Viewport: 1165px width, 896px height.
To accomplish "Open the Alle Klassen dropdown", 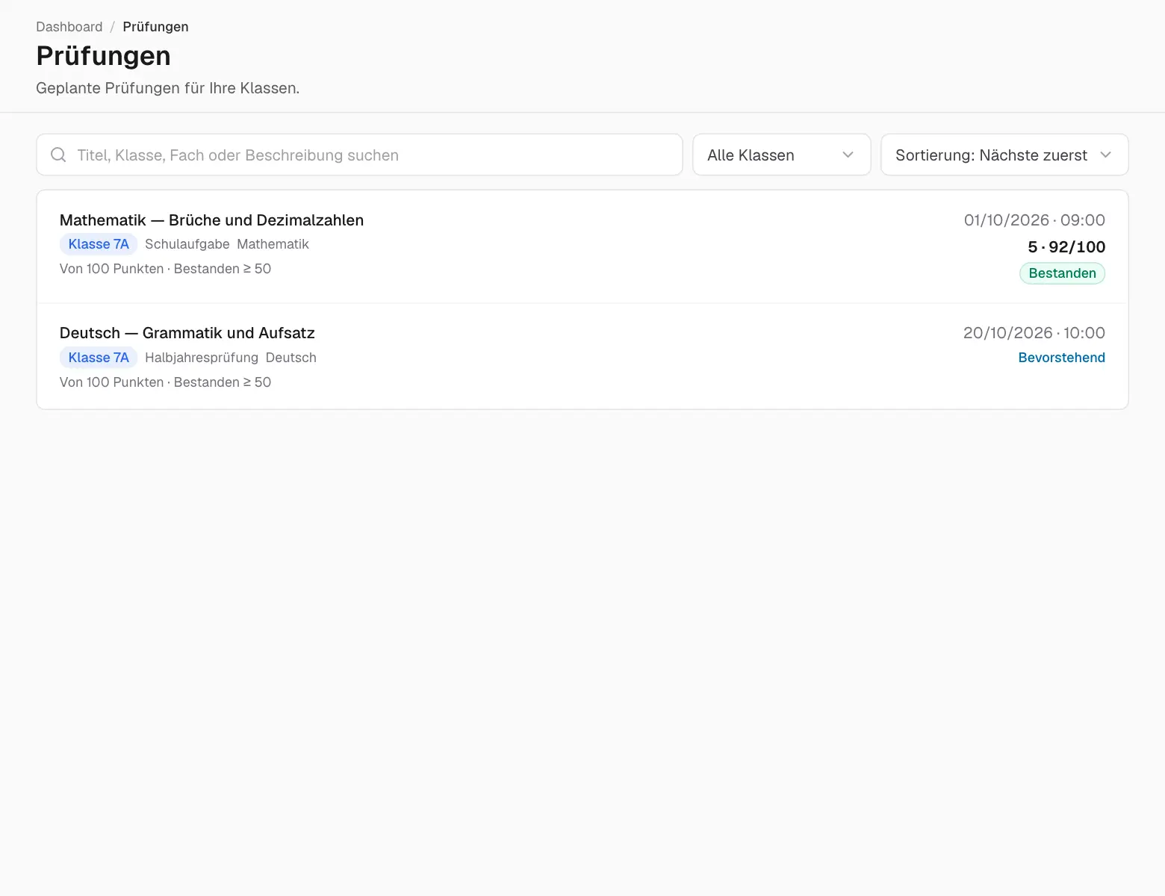I will [x=781, y=155].
